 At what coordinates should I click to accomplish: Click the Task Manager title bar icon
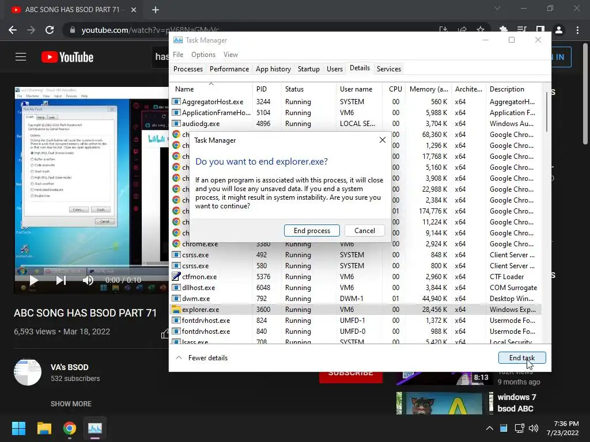coord(177,40)
